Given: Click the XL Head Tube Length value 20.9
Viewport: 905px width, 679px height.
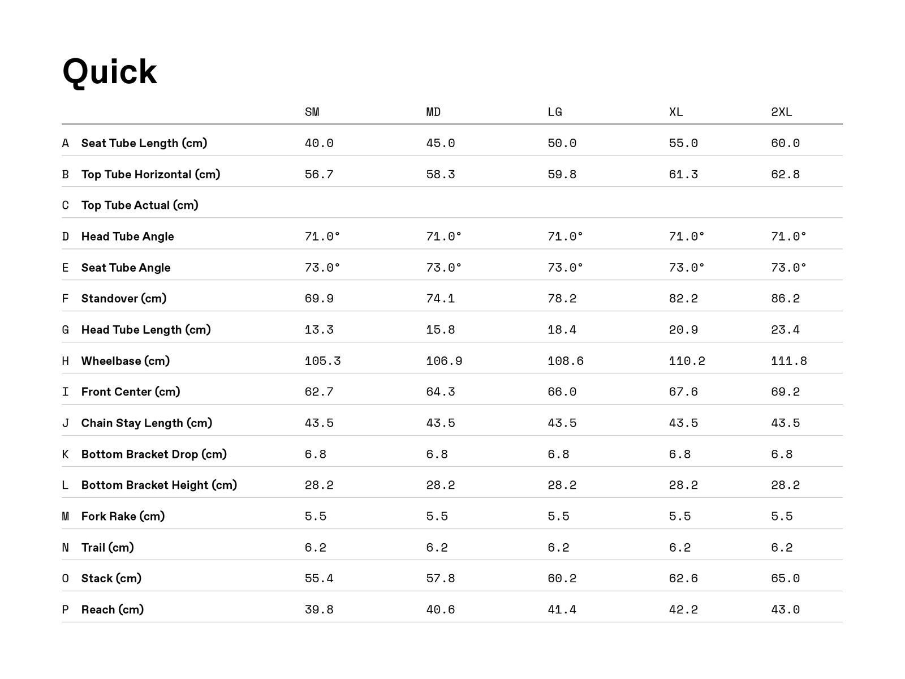Looking at the screenshot, I should [683, 330].
